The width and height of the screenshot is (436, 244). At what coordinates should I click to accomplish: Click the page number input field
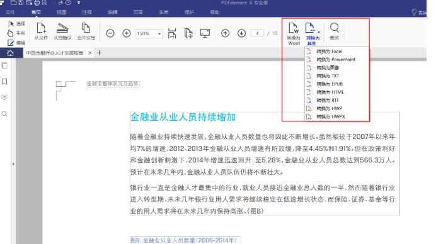click(257, 33)
